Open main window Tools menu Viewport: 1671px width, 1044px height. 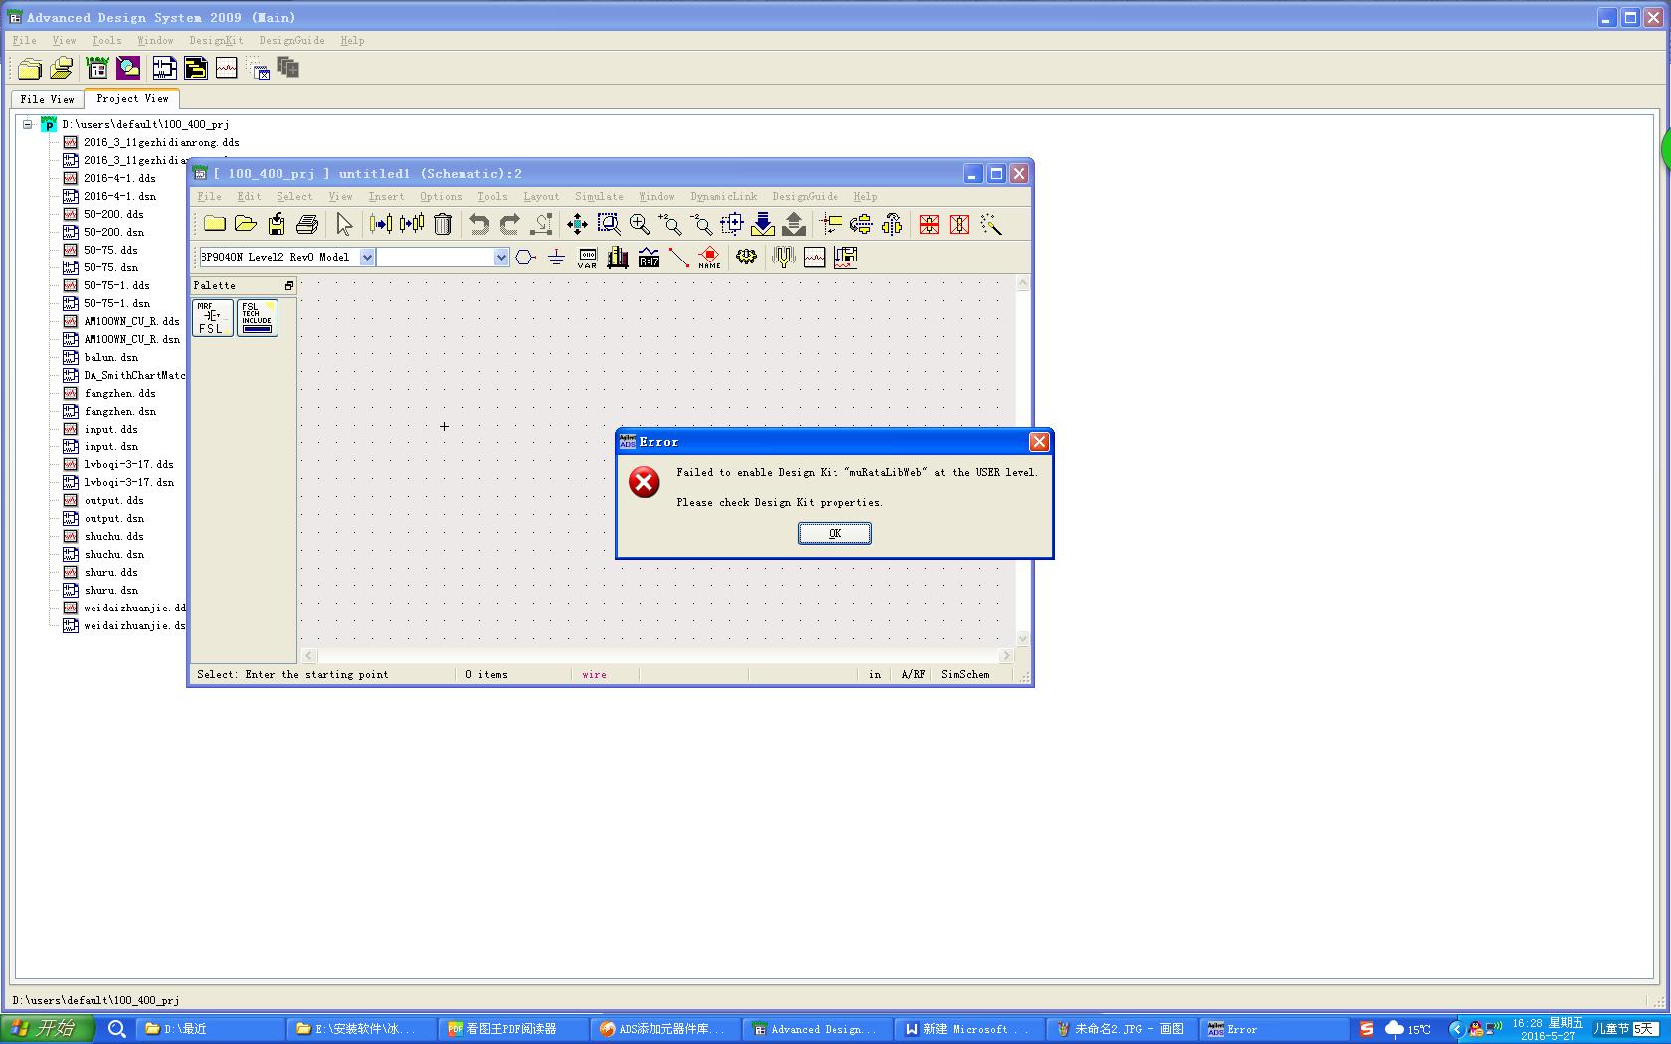click(106, 41)
